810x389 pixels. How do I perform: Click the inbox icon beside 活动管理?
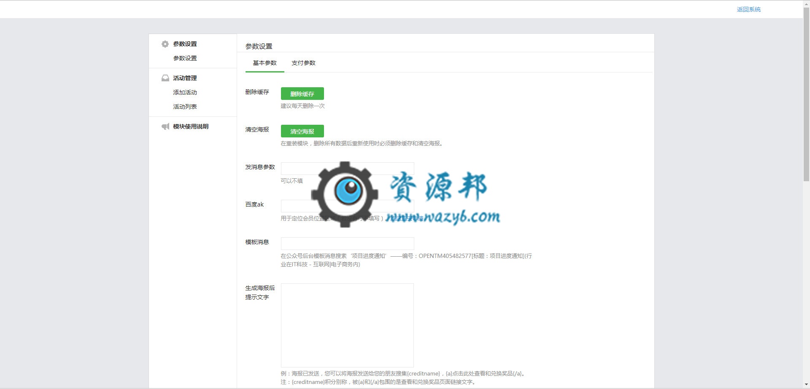[165, 78]
